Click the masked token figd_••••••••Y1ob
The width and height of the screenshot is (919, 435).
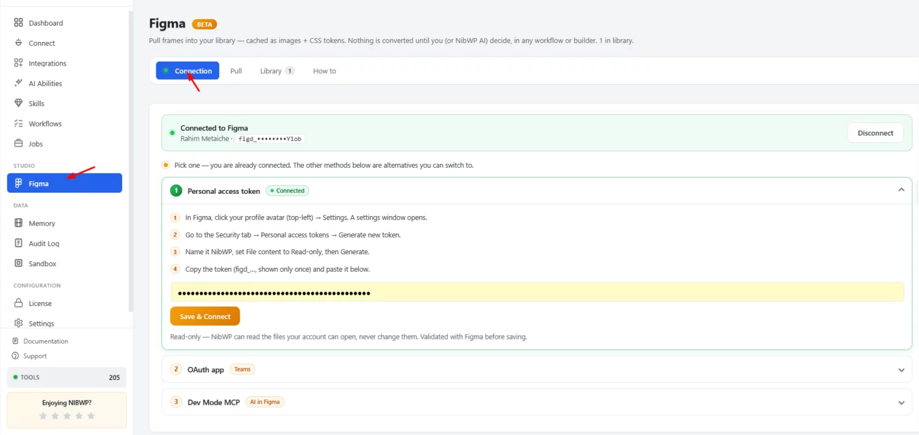pyautogui.click(x=270, y=139)
